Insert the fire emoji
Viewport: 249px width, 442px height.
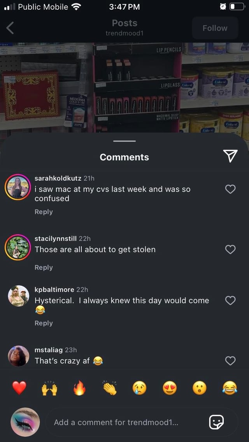tap(79, 388)
